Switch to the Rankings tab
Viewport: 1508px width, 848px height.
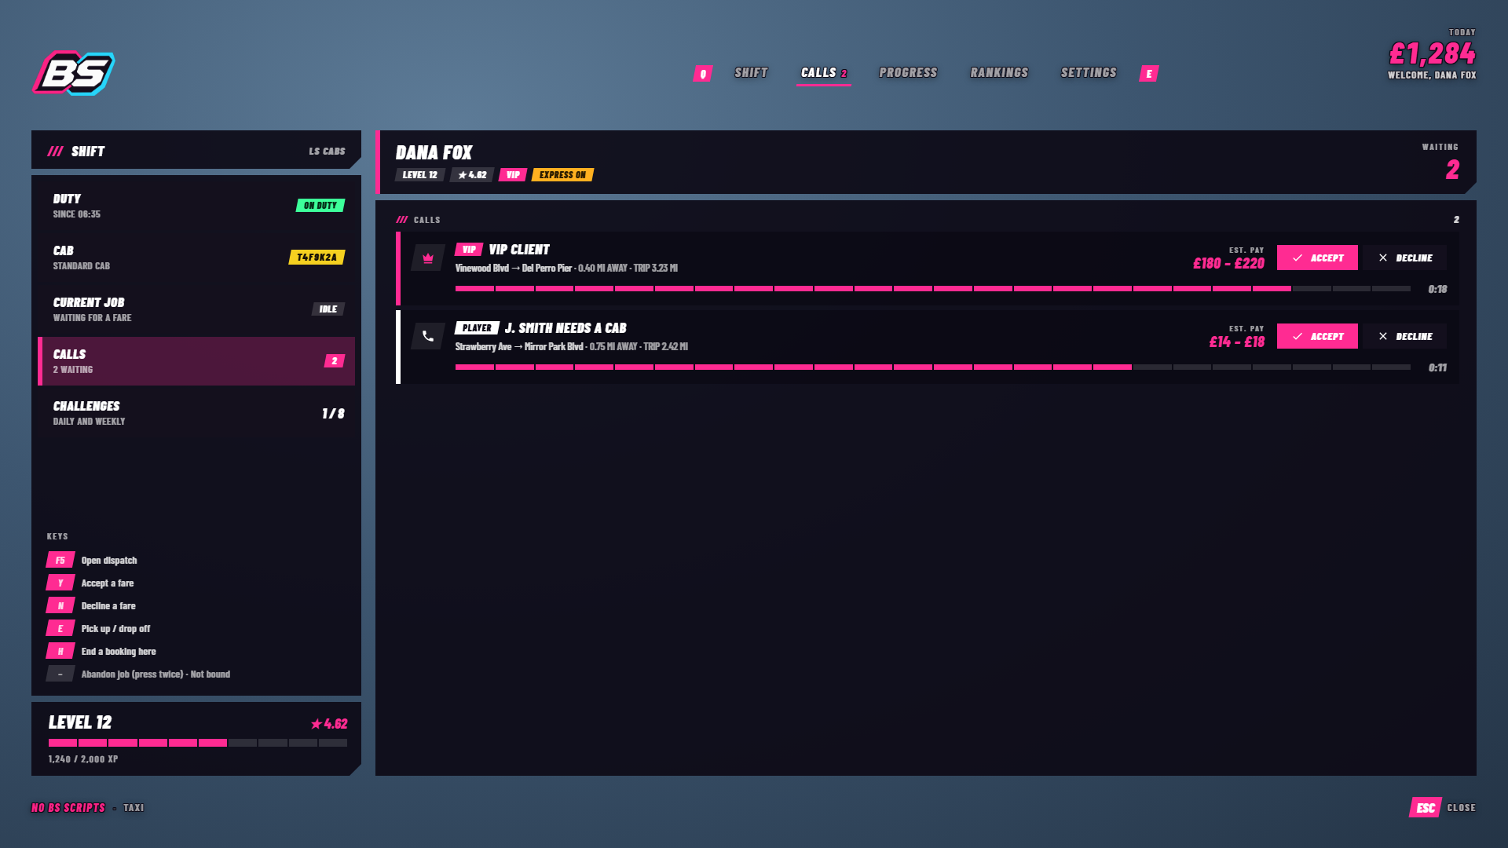(999, 73)
